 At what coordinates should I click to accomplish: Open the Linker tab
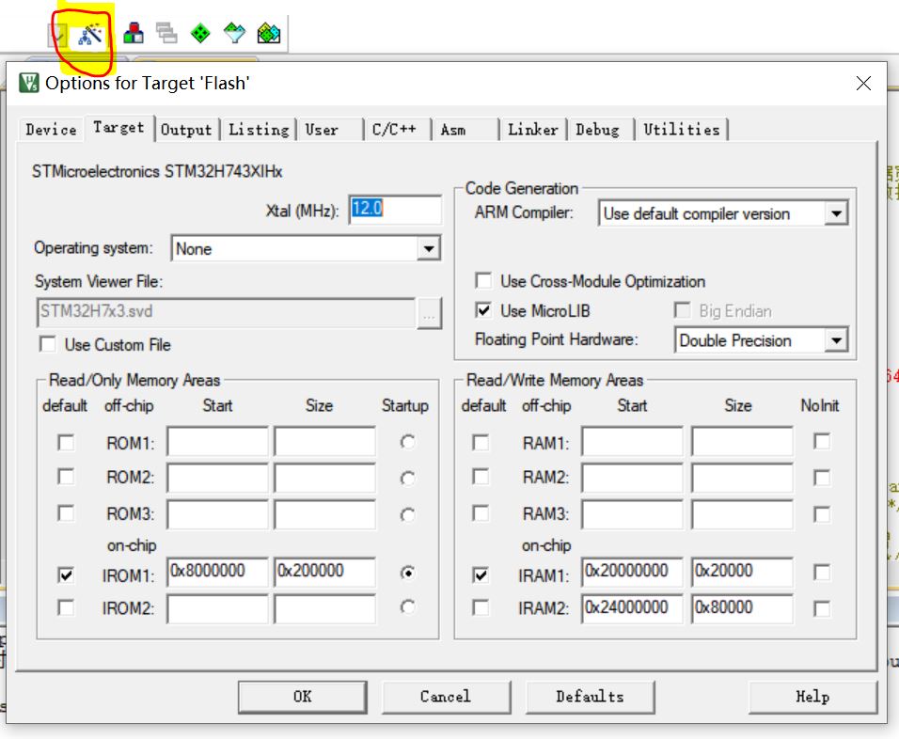point(532,130)
